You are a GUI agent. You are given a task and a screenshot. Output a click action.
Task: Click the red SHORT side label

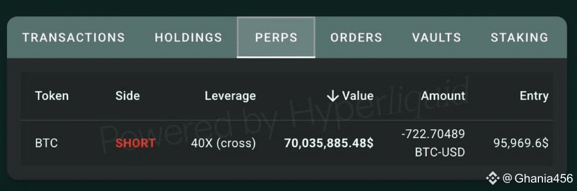pyautogui.click(x=135, y=143)
